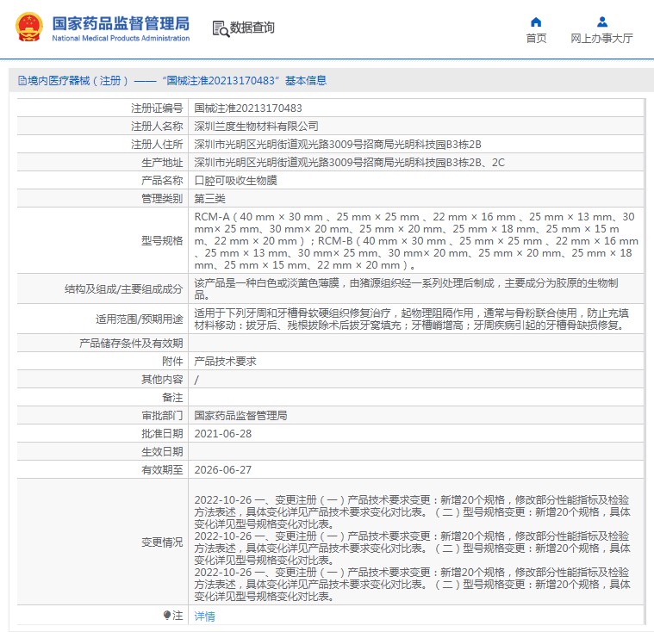Click the 管理类别 row label
Image resolution: width=654 pixels, height=632 pixels.
pyautogui.click(x=162, y=198)
